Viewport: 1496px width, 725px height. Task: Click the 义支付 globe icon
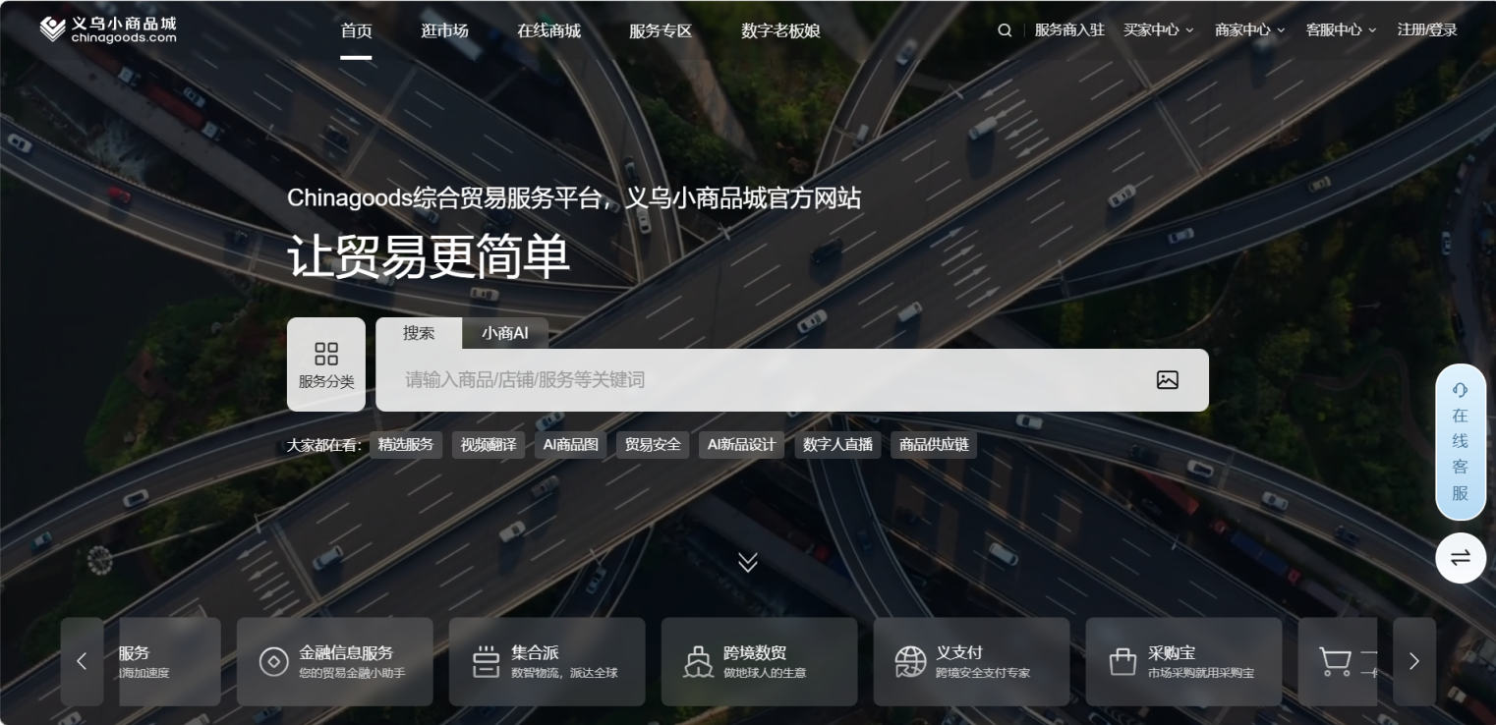click(x=910, y=661)
